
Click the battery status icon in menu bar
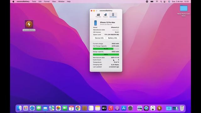tap(152, 2)
